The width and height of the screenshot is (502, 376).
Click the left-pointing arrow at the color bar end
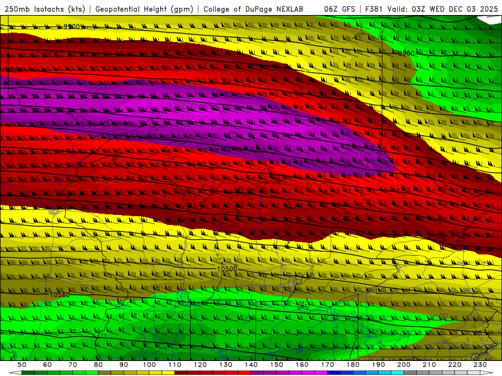point(15,373)
